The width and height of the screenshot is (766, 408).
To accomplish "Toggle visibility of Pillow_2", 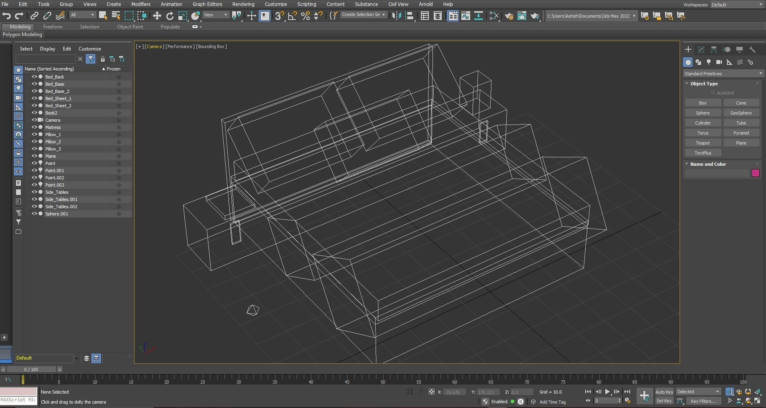I will [34, 141].
